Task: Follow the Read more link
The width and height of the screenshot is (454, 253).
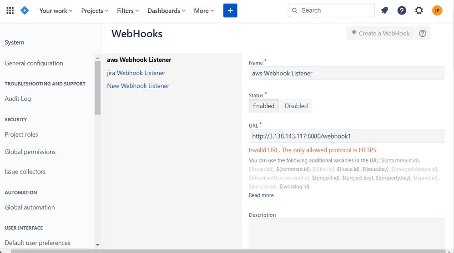Action: [261, 195]
